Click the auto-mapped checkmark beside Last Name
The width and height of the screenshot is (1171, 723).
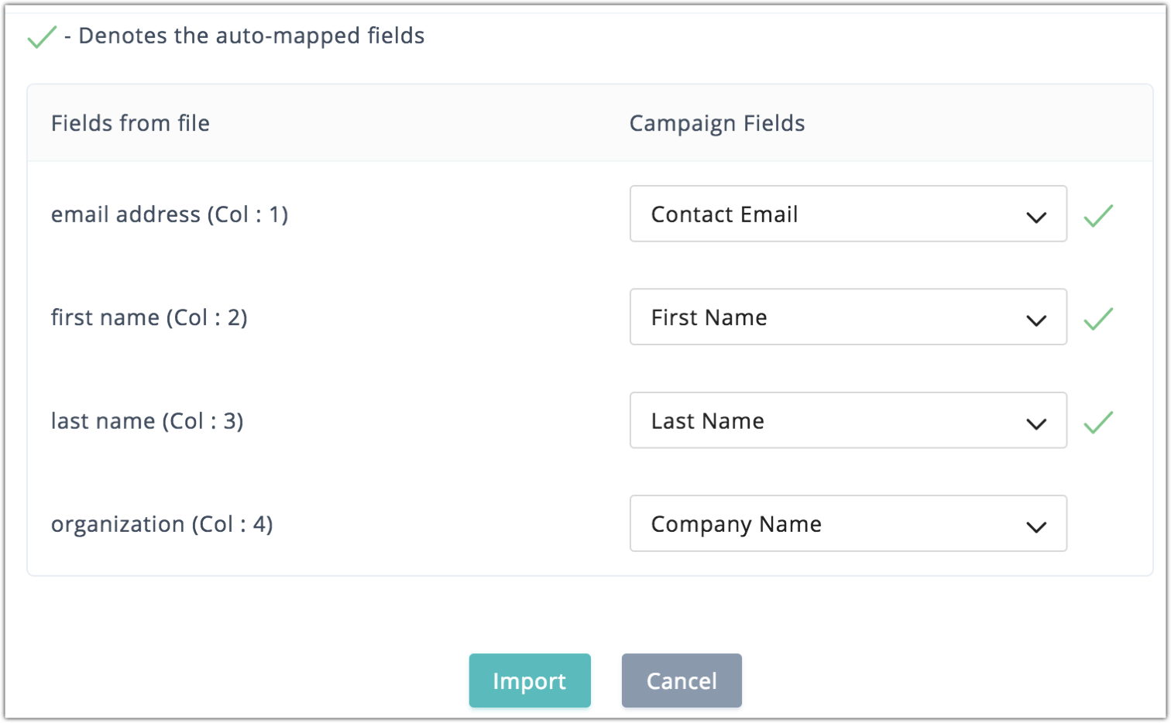1098,422
